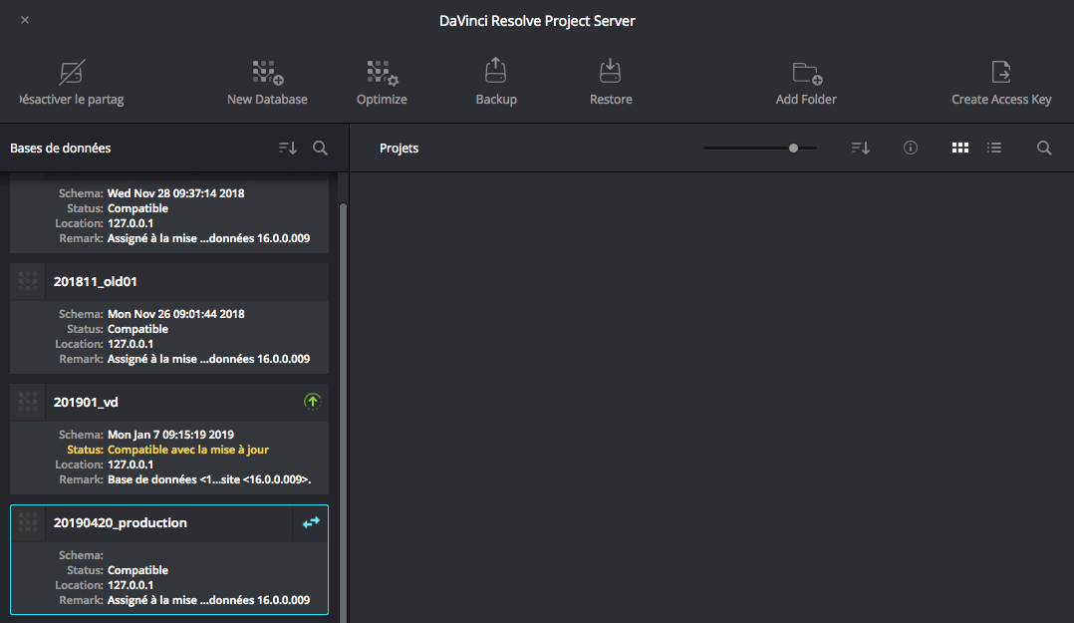Click the New Database icon

click(x=267, y=74)
